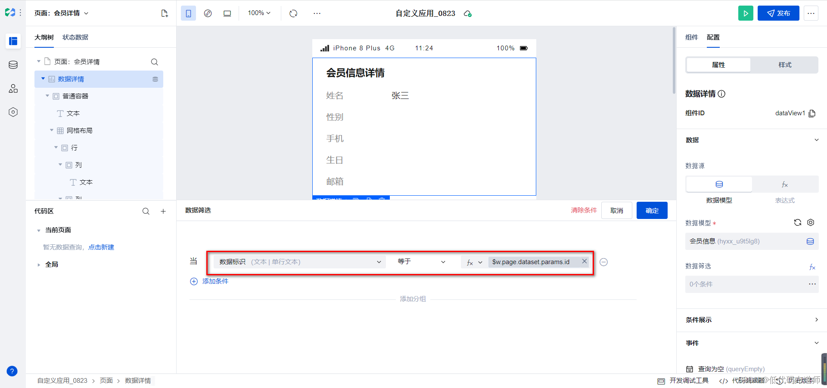This screenshot has width=827, height=388.
Task: Clear the $w.page.dataset.params.id expression
Action: (584, 261)
